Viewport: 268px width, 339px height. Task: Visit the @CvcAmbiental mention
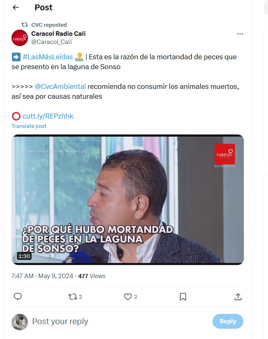point(60,86)
